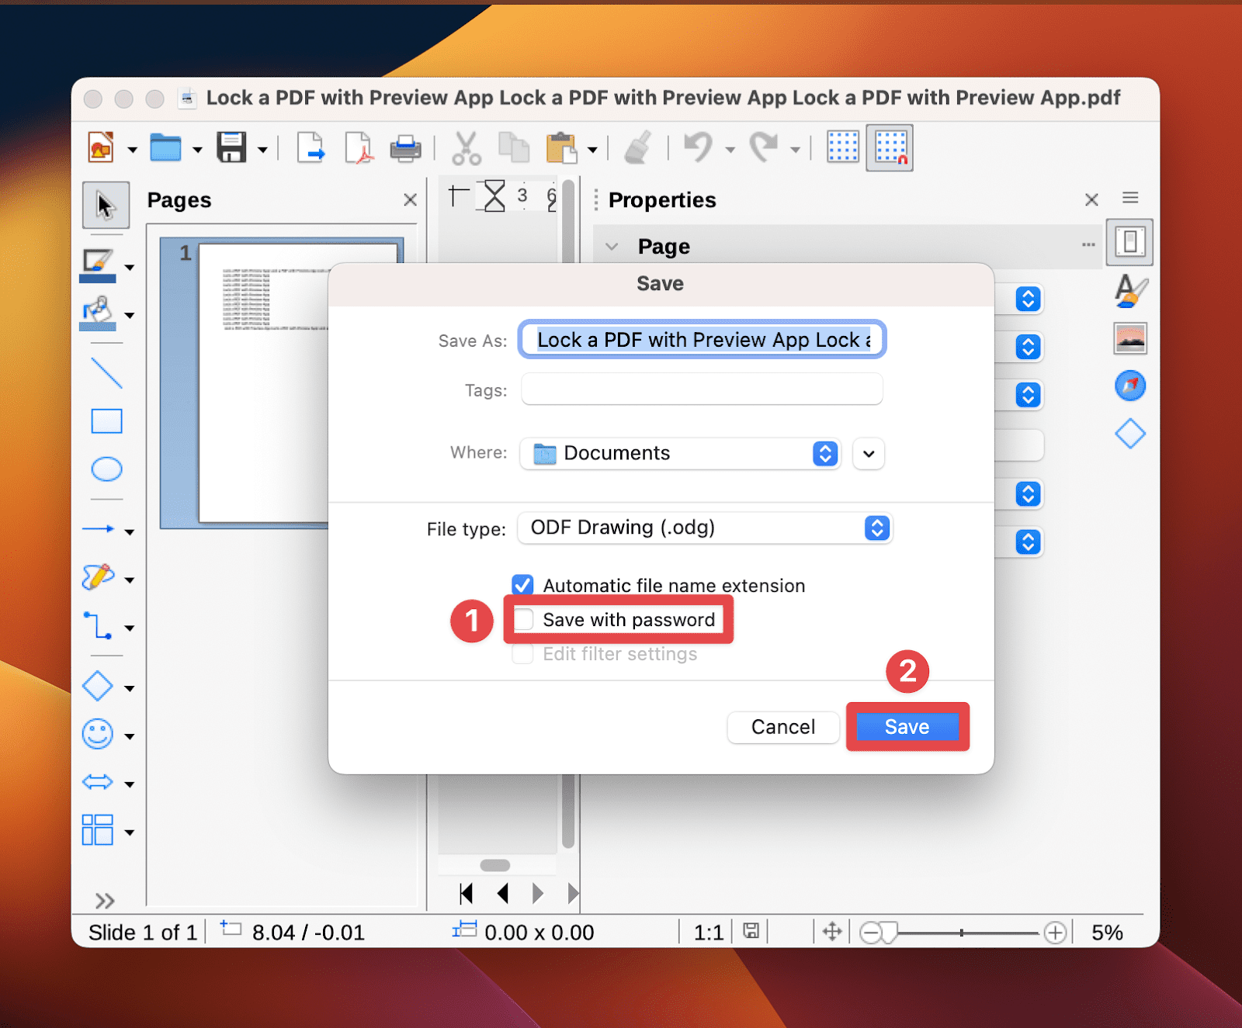
Task: Open the sidebar Shapes diamond icon
Action: (x=1130, y=434)
